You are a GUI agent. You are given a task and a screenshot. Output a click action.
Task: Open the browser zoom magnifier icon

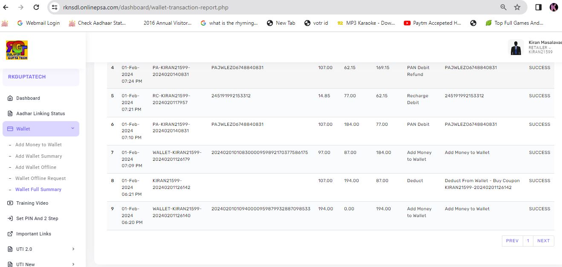[504, 7]
